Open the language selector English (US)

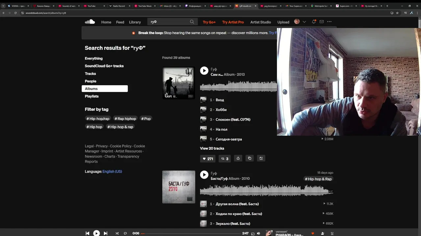(112, 171)
